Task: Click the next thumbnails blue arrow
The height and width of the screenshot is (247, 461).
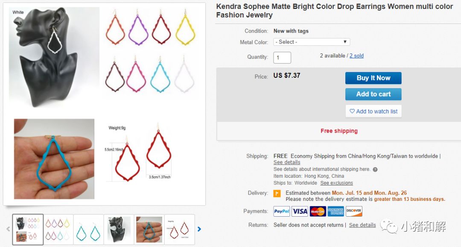Action: tap(199, 229)
